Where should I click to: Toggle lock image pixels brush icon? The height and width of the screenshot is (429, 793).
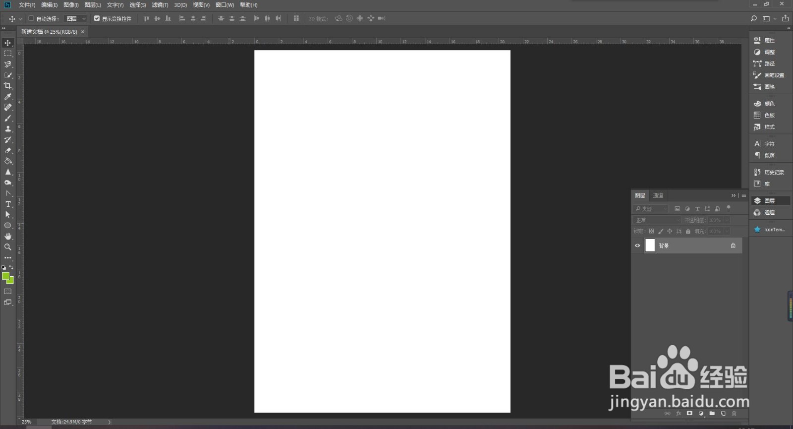click(661, 231)
